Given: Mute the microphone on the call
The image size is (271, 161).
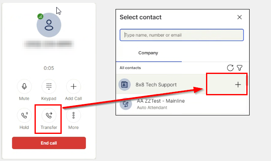Looking at the screenshot, I should click(x=24, y=86).
